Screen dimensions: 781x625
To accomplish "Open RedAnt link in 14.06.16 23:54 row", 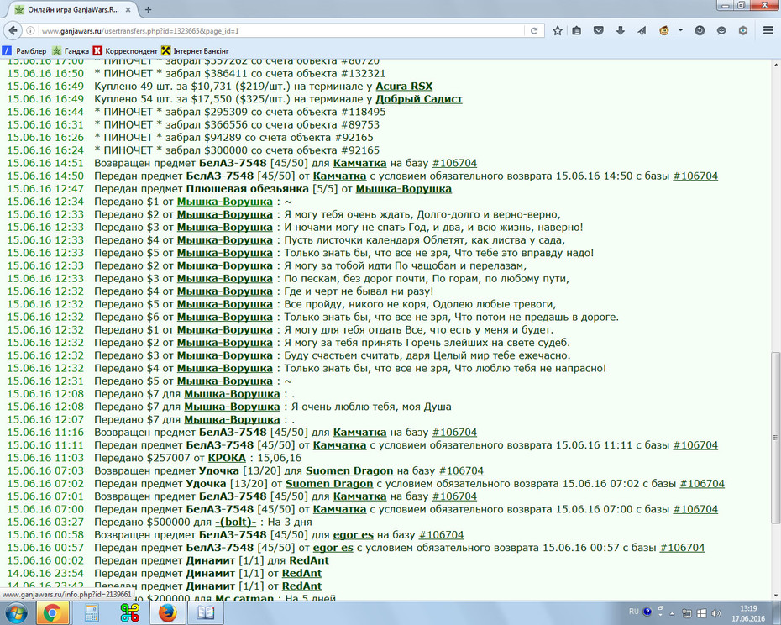I will (x=301, y=574).
